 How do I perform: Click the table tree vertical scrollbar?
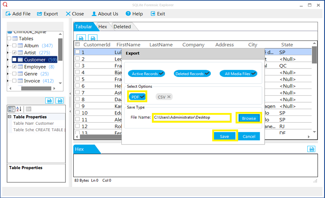point(60,49)
